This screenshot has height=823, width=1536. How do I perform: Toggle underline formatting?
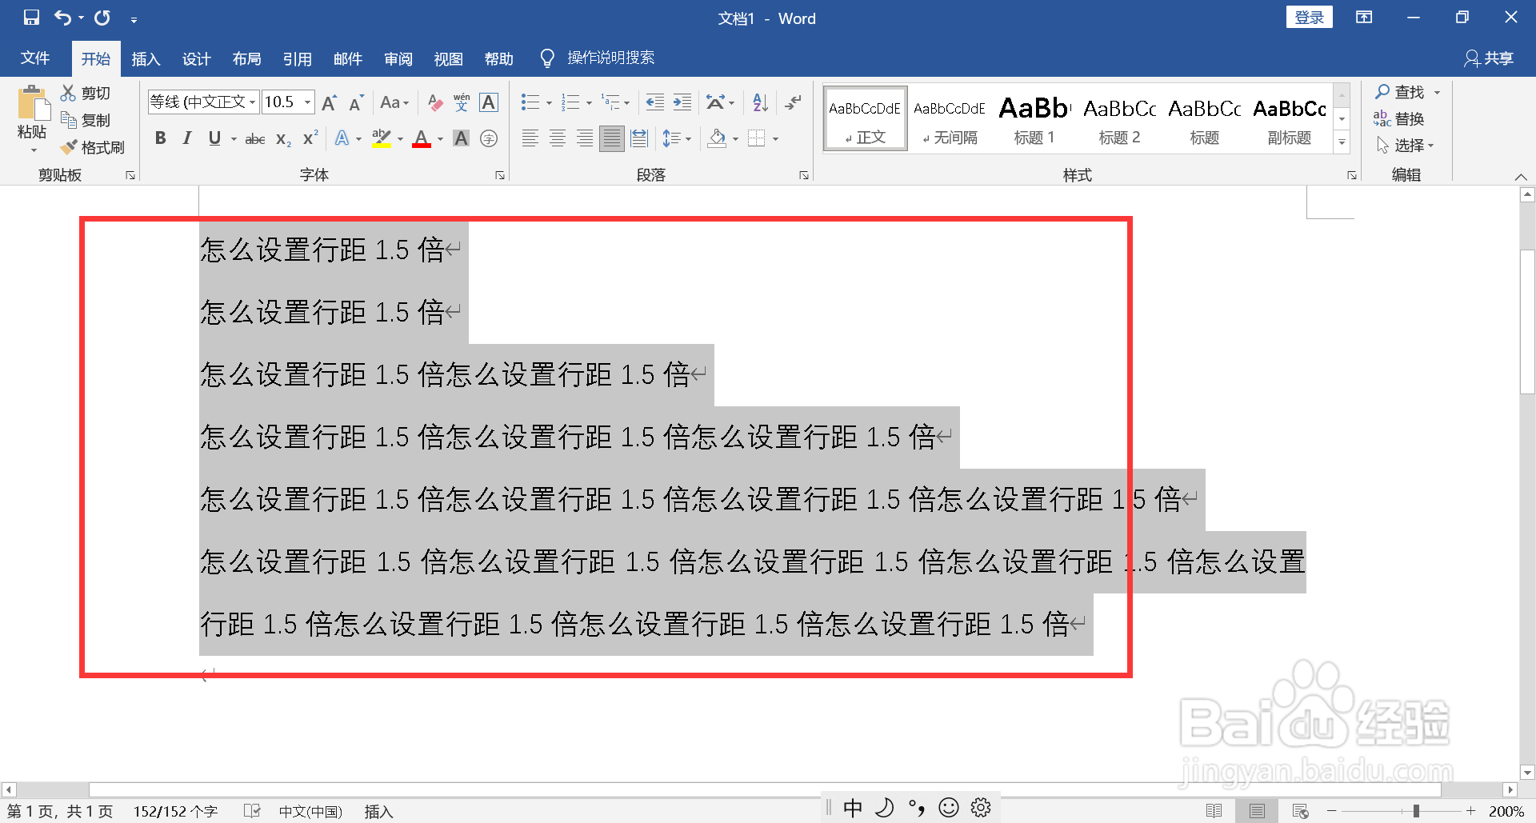click(214, 139)
